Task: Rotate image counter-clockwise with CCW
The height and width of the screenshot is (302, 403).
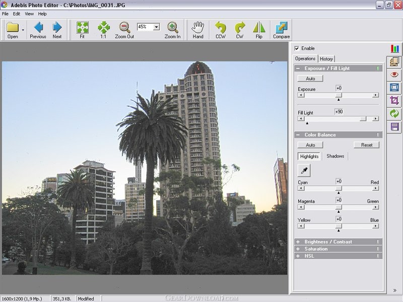Action: click(220, 28)
